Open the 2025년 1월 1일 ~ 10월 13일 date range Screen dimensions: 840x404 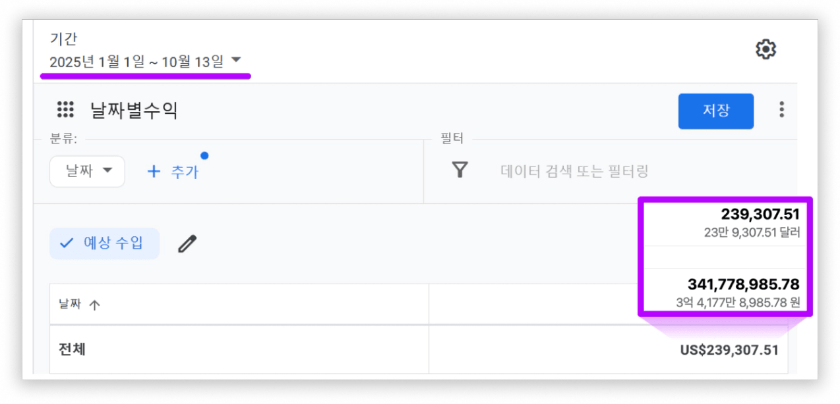click(136, 63)
